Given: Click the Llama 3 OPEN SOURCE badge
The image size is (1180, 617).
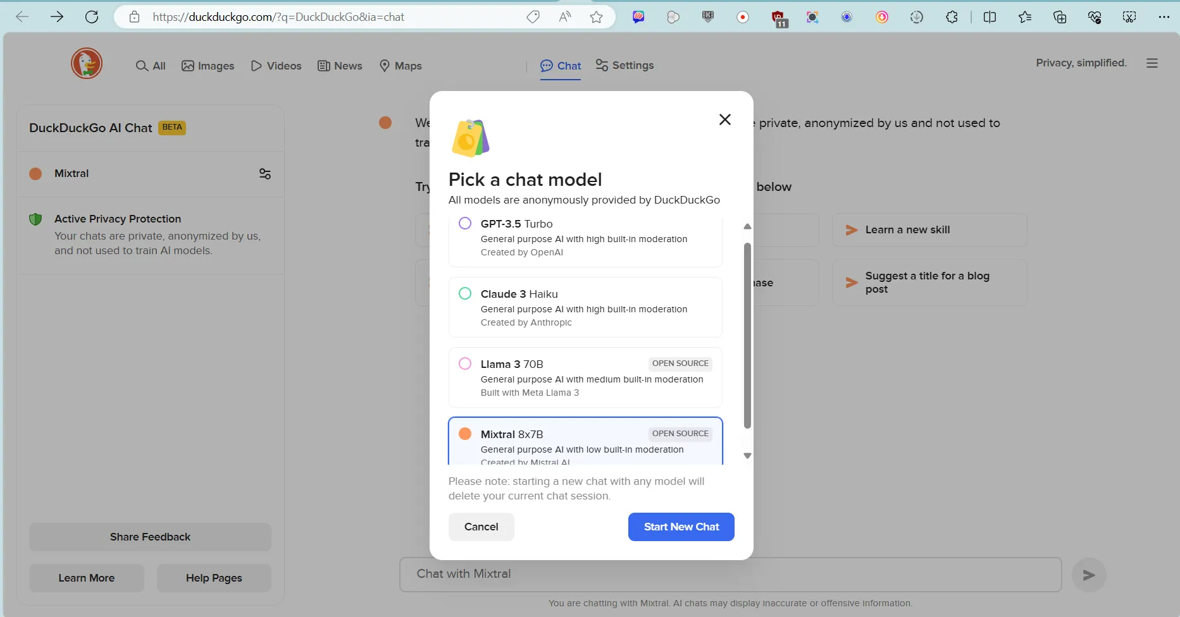Looking at the screenshot, I should tap(680, 363).
